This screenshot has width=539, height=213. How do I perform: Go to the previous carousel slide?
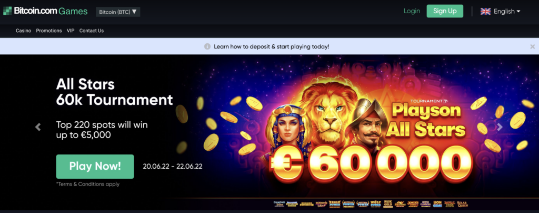38,127
